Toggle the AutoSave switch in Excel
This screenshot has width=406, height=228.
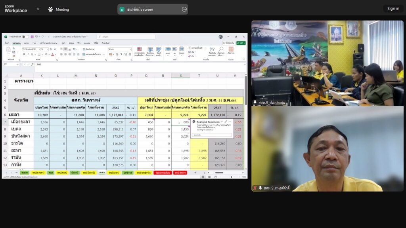(x=25, y=37)
